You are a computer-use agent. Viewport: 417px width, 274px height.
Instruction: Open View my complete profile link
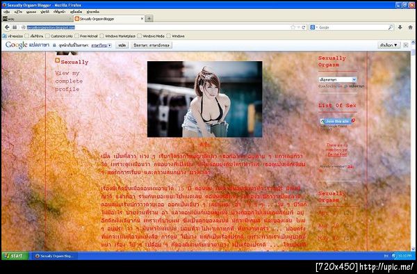[x=69, y=81]
